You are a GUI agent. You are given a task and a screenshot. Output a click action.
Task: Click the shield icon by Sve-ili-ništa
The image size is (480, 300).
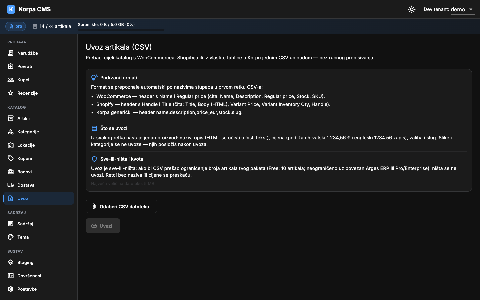[94, 159]
